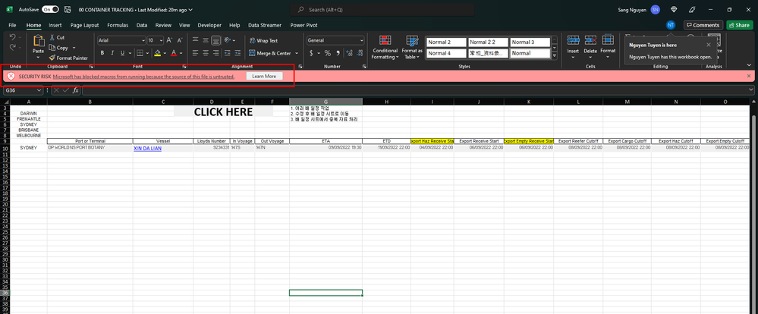Click the NT collaborator avatar
Screen dimensions: 758x314
670,25
